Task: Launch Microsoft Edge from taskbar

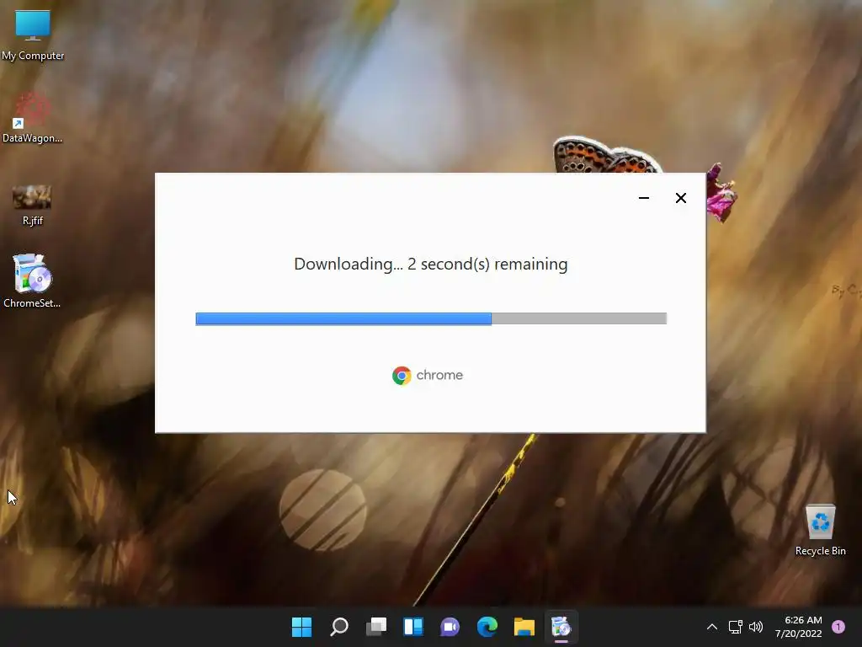Action: [x=487, y=627]
